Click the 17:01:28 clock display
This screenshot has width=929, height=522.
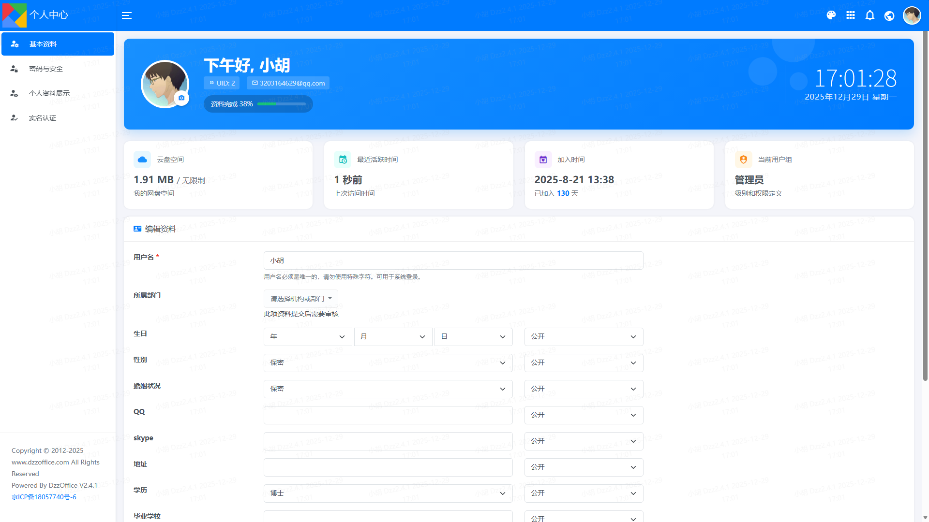[x=855, y=78]
